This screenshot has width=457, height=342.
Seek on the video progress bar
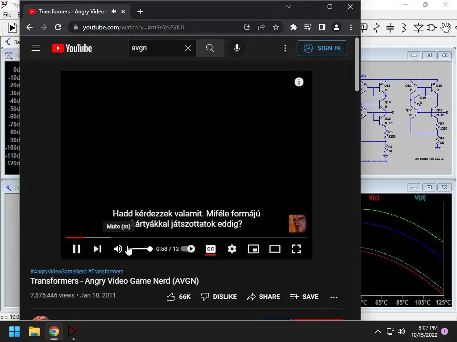(x=187, y=238)
